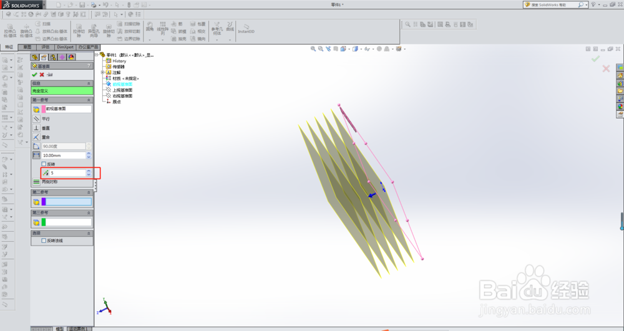The width and height of the screenshot is (624, 331).
Task: Click the 拉伸切除 extruded cut tool
Action: click(79, 31)
